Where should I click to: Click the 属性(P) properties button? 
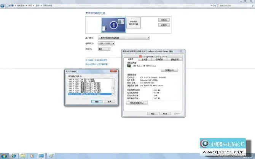[x=169, y=70]
